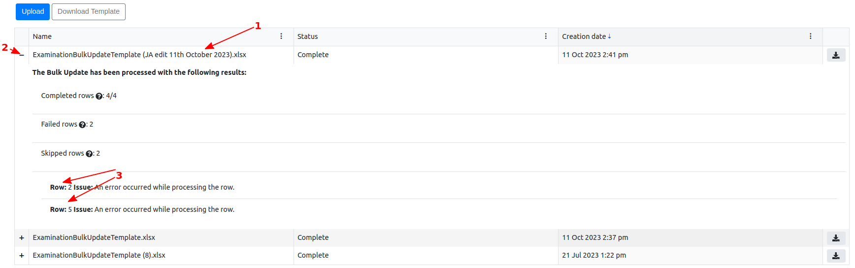Image resolution: width=855 pixels, height=268 pixels.
Task: Show help for Skipped rows
Action: [x=89, y=154]
